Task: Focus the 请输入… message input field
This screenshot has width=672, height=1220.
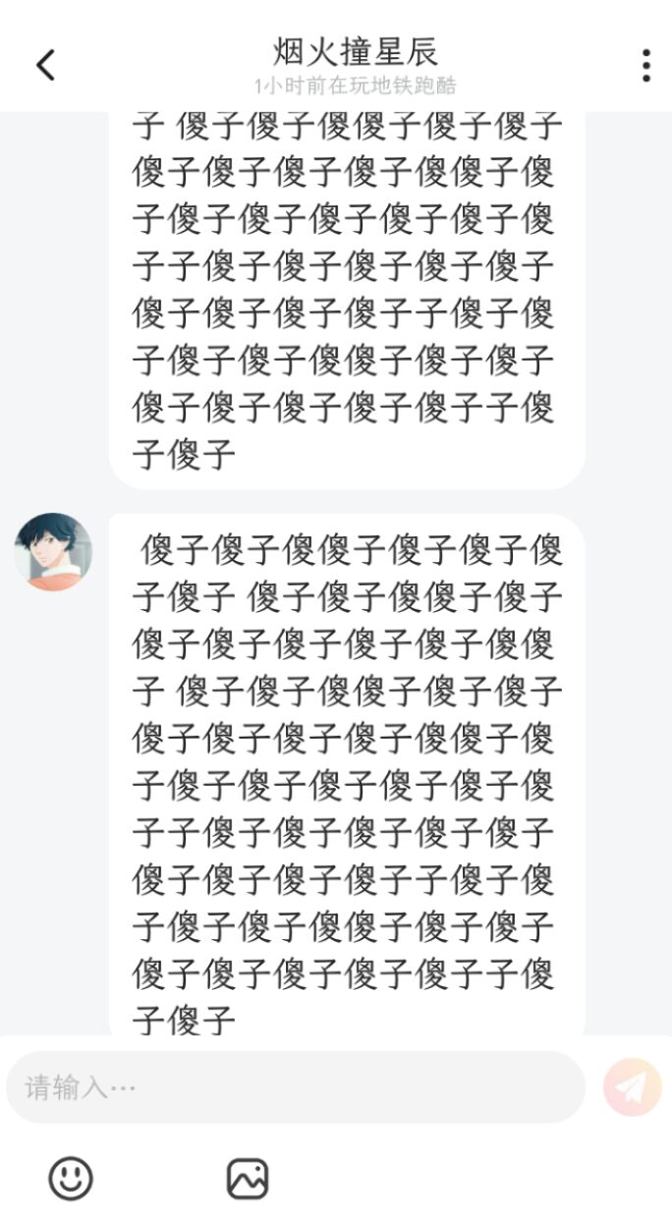Action: (x=296, y=1087)
